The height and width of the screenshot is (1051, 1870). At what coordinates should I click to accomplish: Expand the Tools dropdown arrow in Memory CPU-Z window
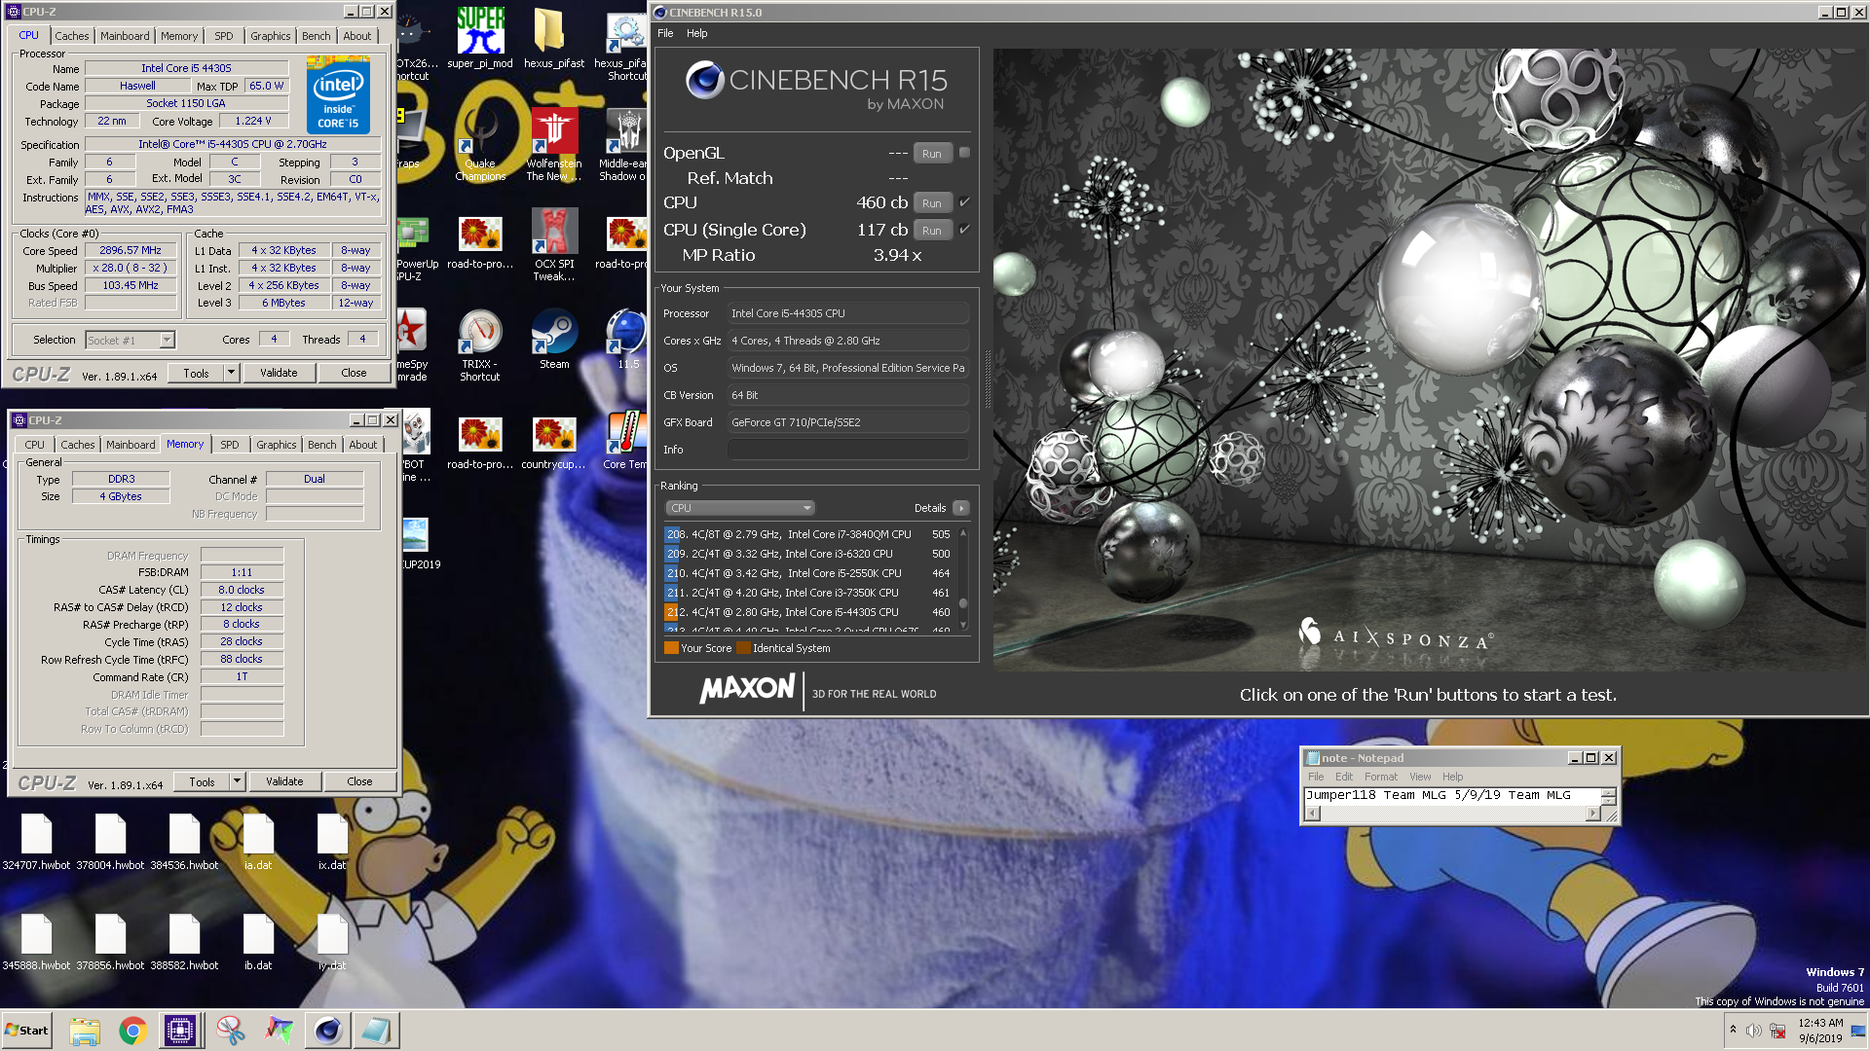pos(237,781)
